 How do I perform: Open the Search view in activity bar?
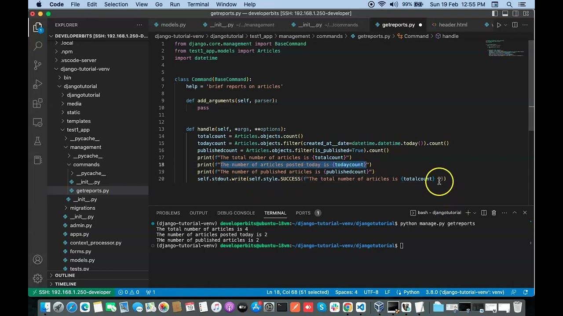point(38,46)
